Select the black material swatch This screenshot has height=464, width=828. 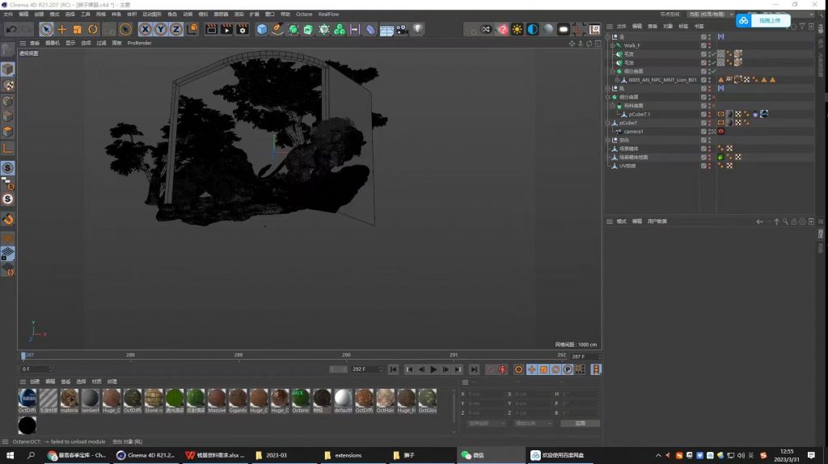(x=27, y=425)
